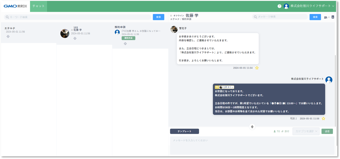Star the 11:54 message from 菅花子
340x159 pixels.
(x=257, y=68)
